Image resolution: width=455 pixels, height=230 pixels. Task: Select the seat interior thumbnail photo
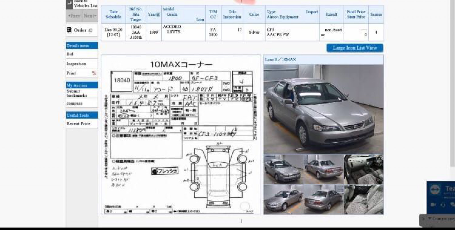(364, 199)
